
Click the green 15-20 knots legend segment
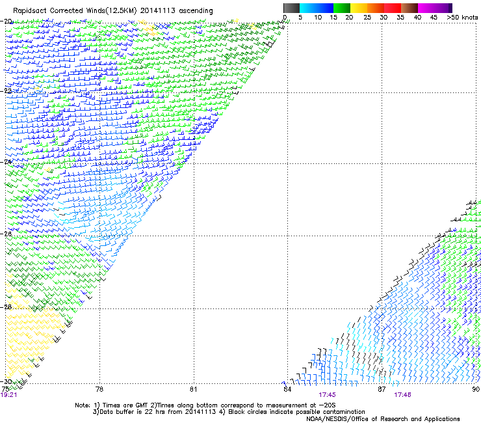[x=342, y=8]
